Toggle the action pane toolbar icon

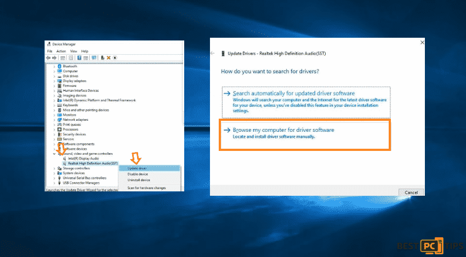(86, 58)
